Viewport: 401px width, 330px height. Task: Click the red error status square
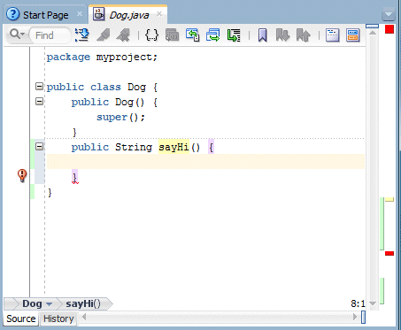tap(389, 29)
